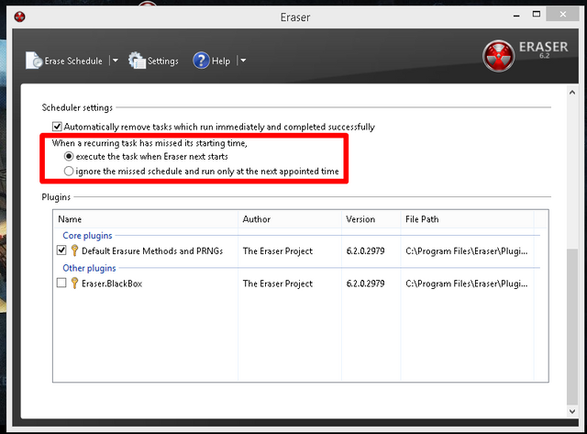
Task: Select the Eraser.BlackBox plugin name
Action: [112, 284]
